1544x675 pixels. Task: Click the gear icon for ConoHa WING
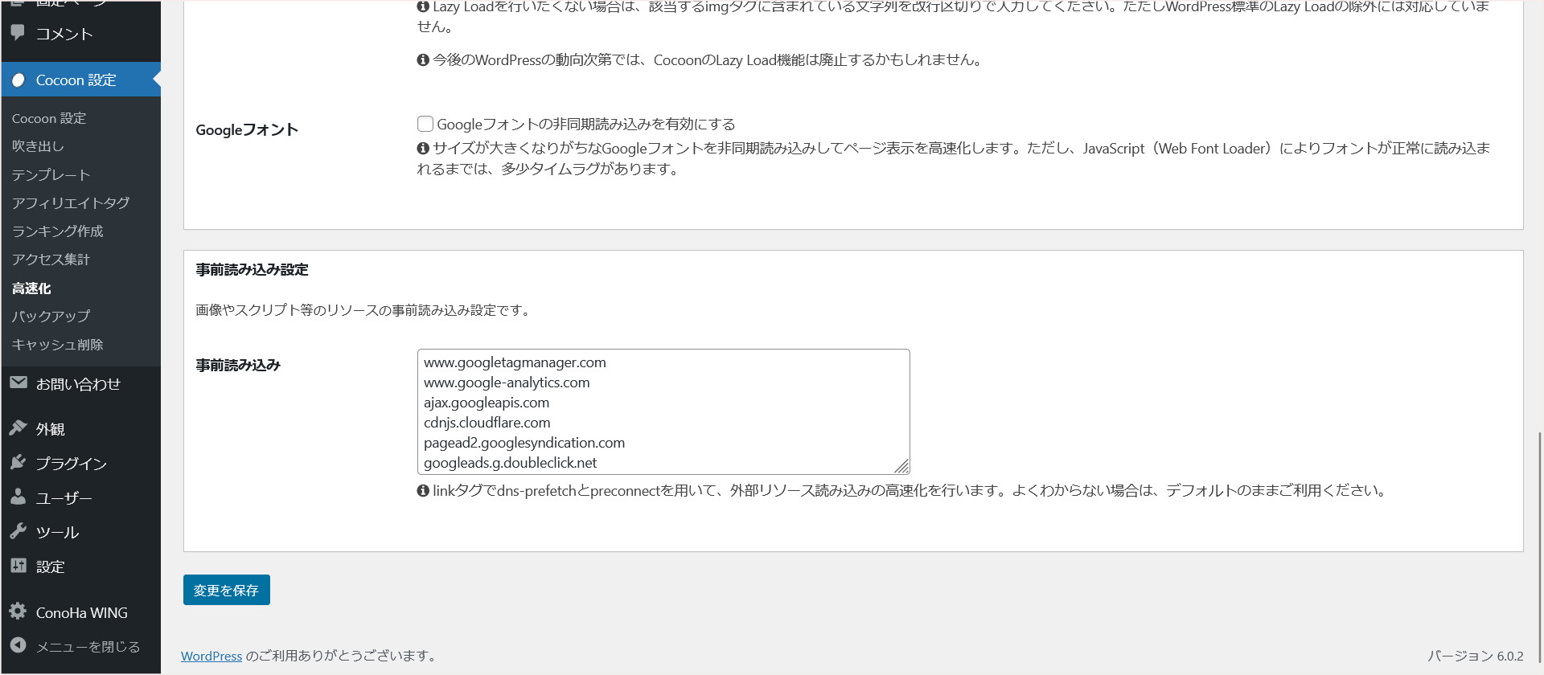[x=18, y=612]
